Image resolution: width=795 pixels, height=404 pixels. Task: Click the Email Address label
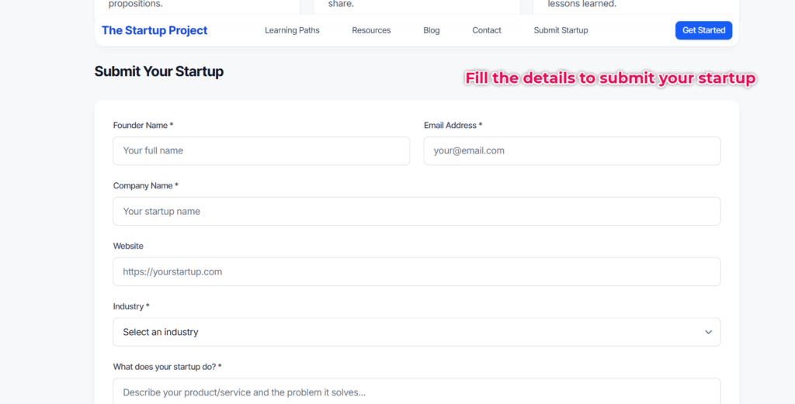[453, 125]
